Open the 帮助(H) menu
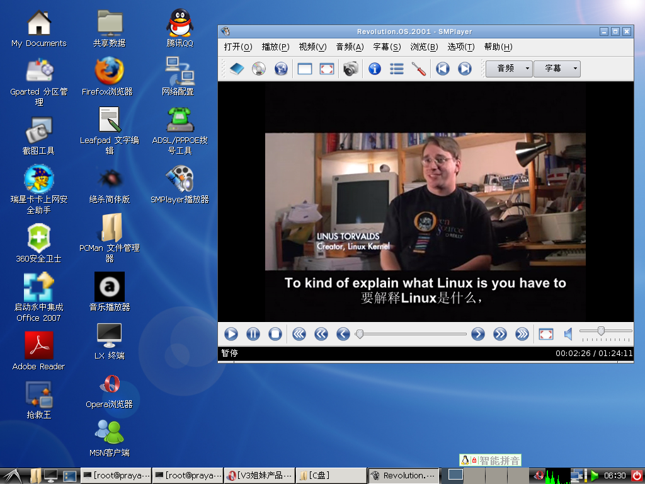The width and height of the screenshot is (645, 484). (498, 47)
